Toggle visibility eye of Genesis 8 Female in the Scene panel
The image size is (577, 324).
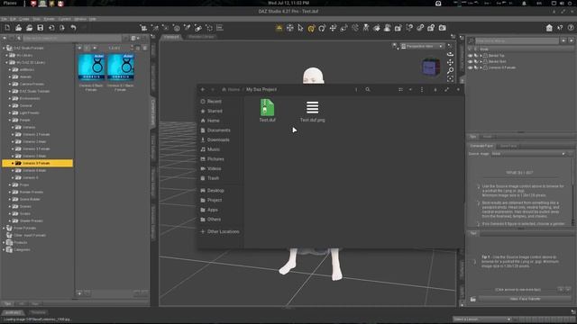coord(470,67)
